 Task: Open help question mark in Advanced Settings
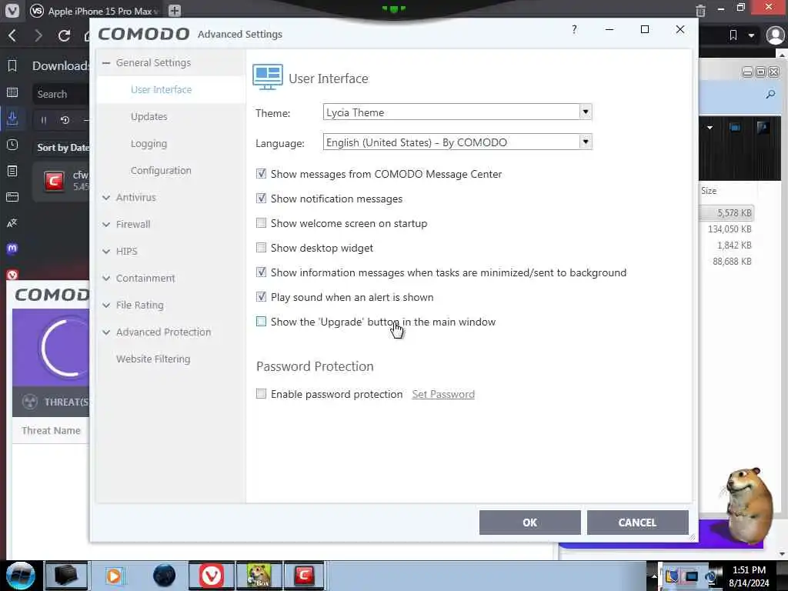(574, 30)
